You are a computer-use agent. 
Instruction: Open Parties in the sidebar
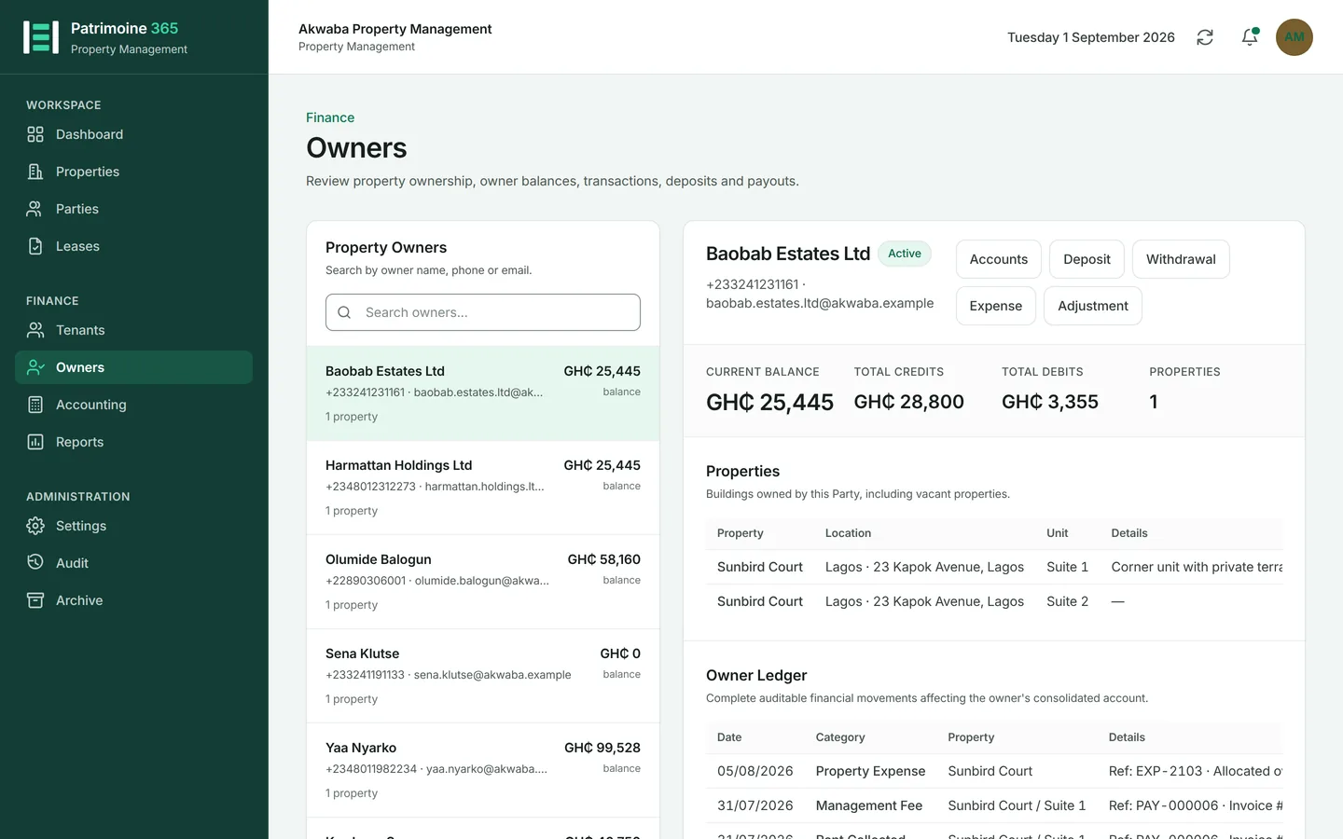click(x=133, y=209)
